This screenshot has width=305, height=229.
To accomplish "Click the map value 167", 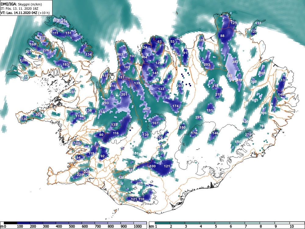I will tap(155, 123).
